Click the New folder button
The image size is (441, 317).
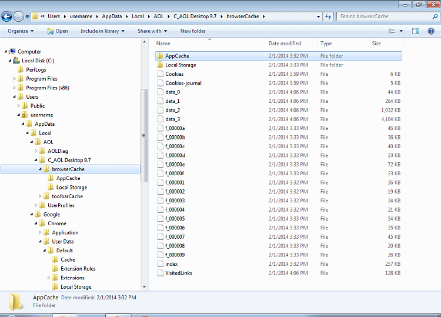click(193, 31)
